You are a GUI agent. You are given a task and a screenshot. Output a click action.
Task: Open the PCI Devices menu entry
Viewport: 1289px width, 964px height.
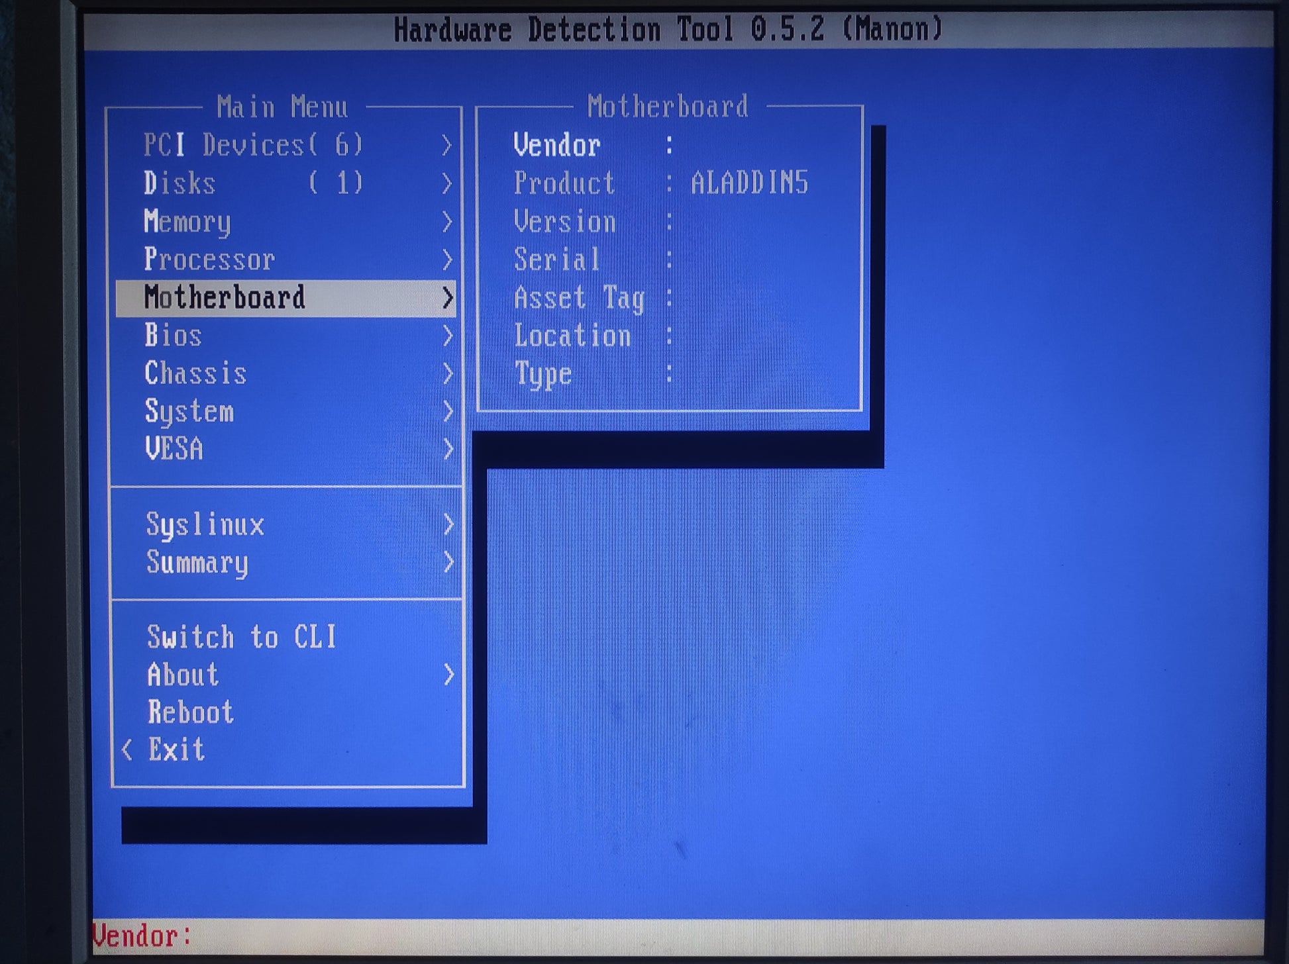point(253,145)
